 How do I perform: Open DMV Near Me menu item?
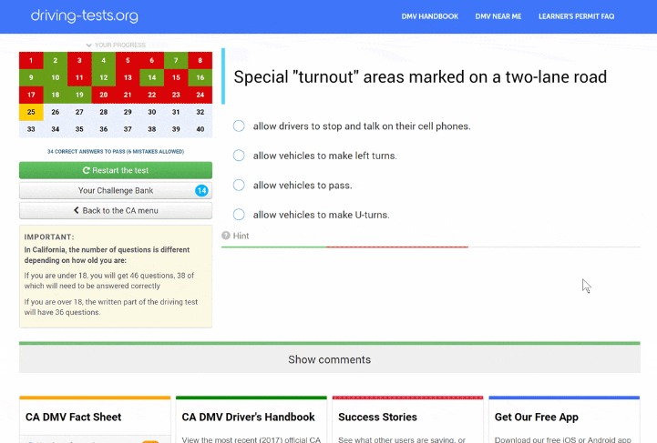(x=498, y=16)
